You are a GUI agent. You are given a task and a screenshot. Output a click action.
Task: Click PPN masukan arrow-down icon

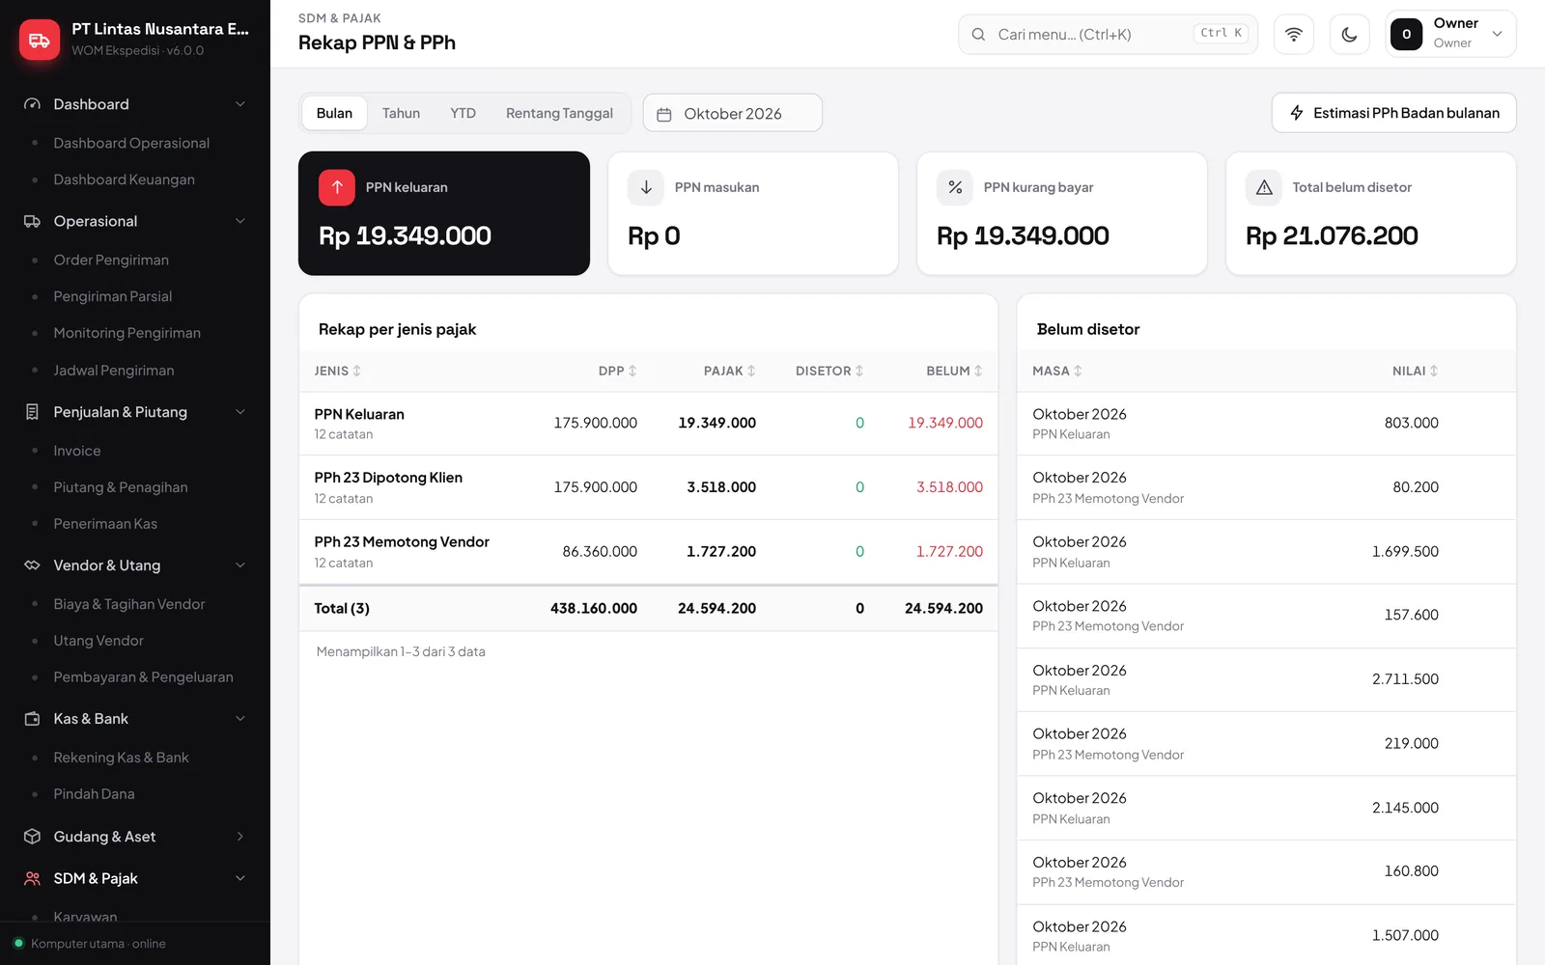point(646,187)
